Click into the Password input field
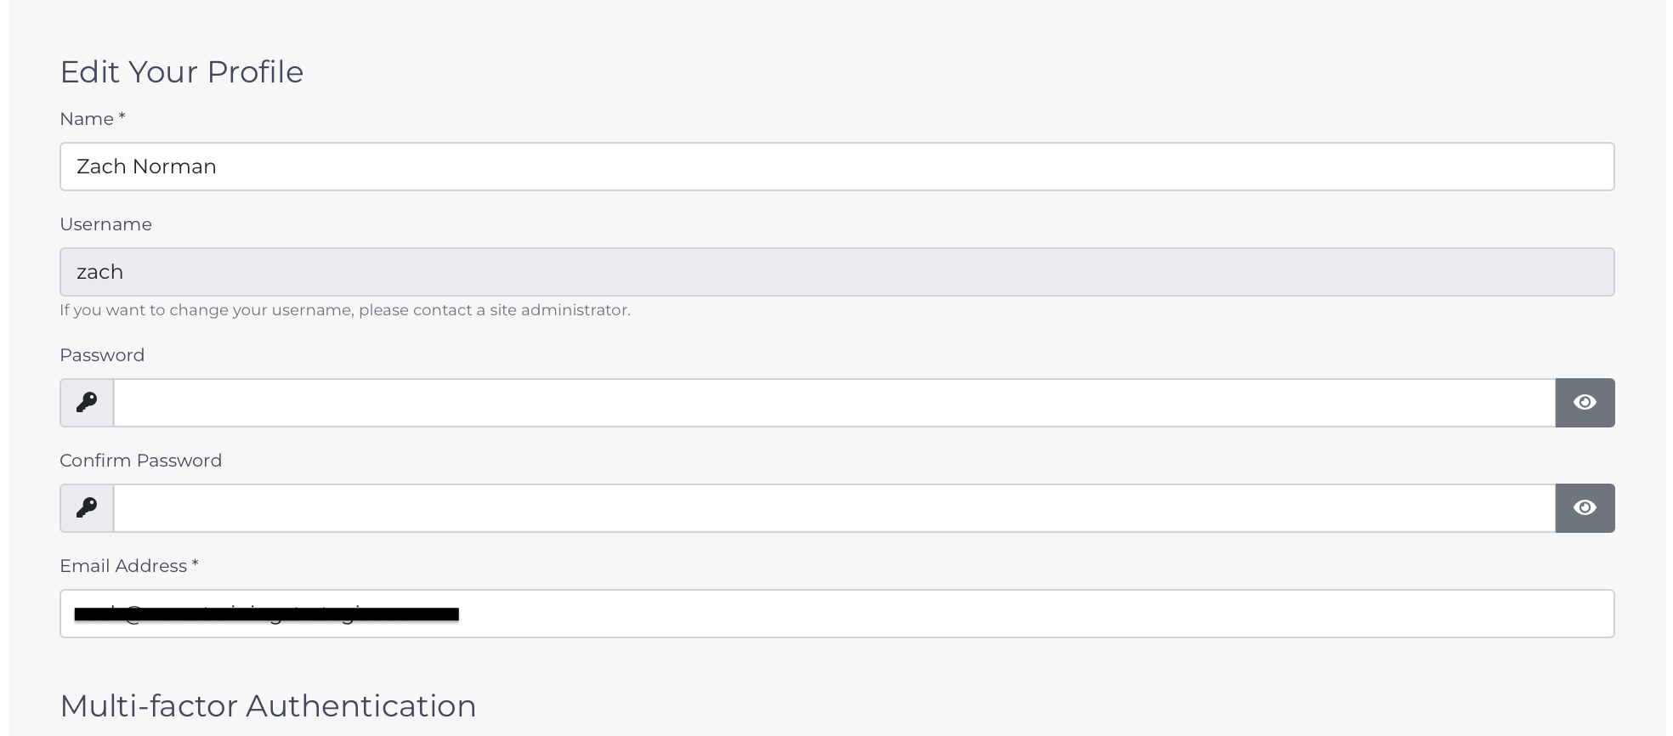This screenshot has width=1673, height=736. tap(835, 403)
